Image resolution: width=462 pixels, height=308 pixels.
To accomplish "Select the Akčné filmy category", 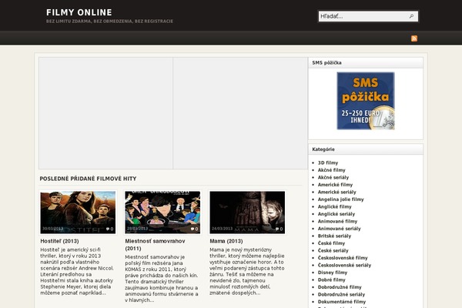I will pyautogui.click(x=331, y=170).
